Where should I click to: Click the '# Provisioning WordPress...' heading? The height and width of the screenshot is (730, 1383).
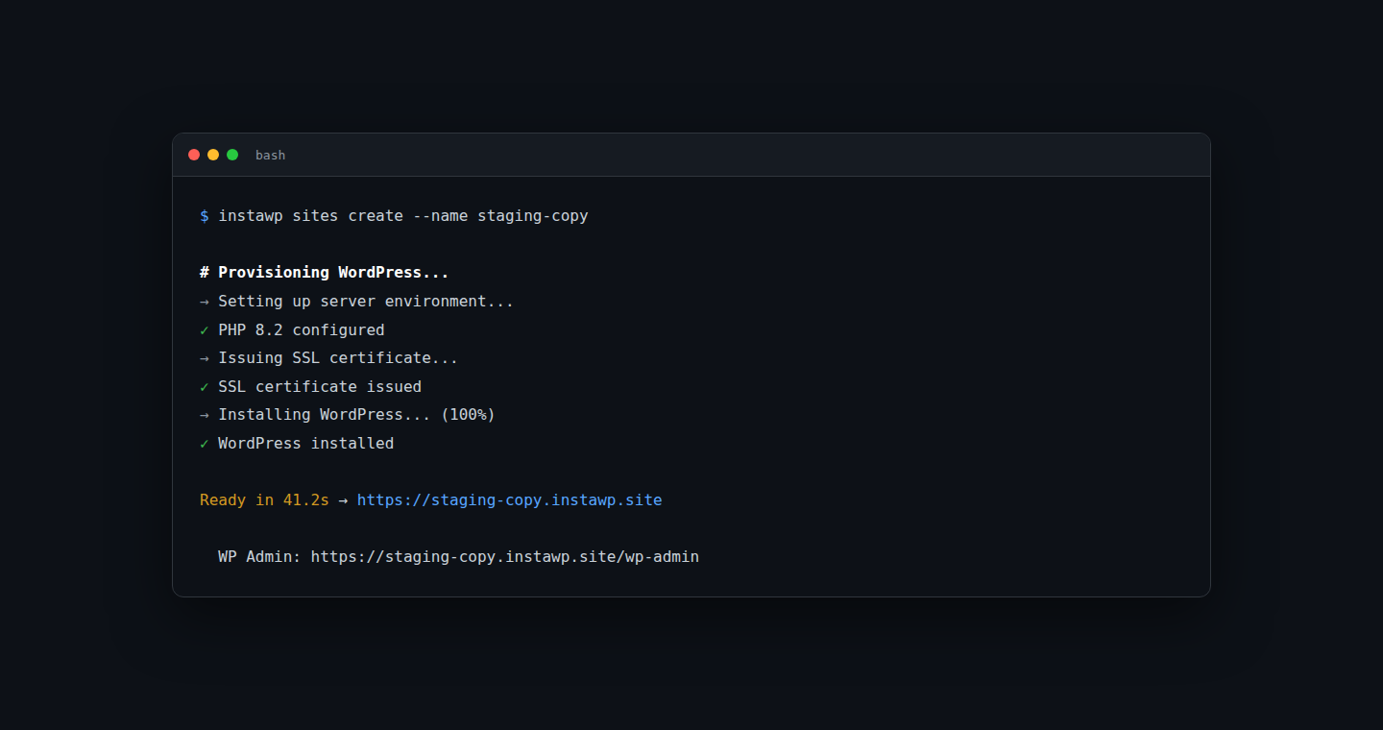tap(325, 273)
